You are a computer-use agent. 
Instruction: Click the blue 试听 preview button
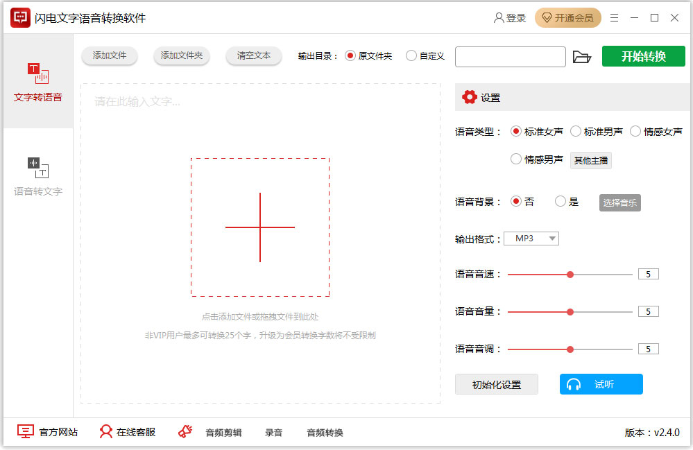click(601, 384)
